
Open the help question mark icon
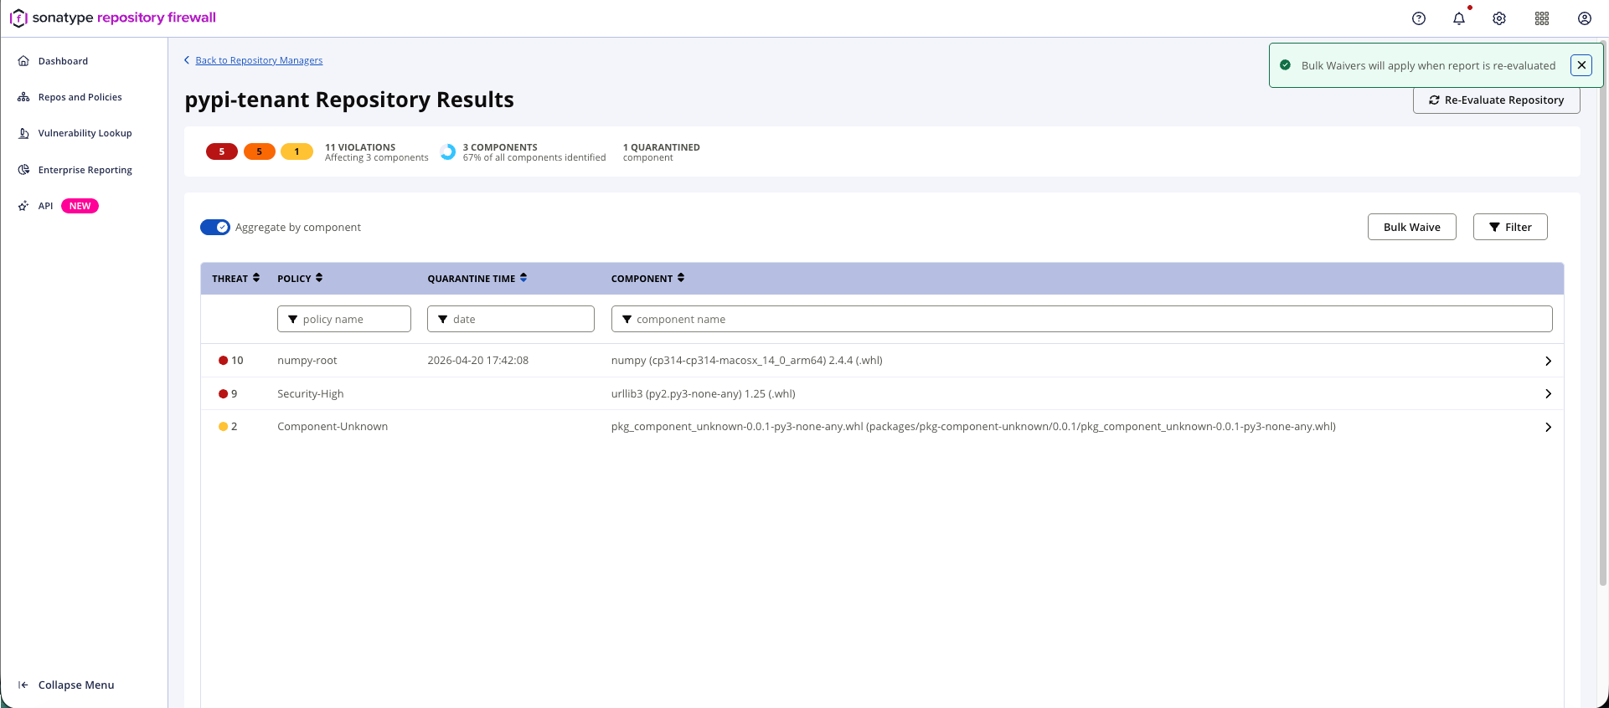coord(1419,18)
